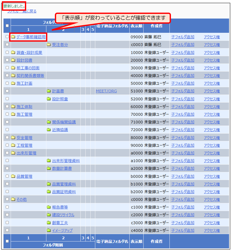
Task: Click folder icon beside 設計図書
Action: pyautogui.click(x=13, y=60)
